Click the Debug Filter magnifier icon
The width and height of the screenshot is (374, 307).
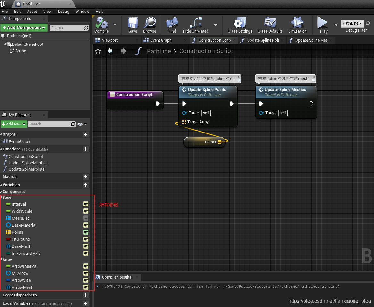[368, 23]
